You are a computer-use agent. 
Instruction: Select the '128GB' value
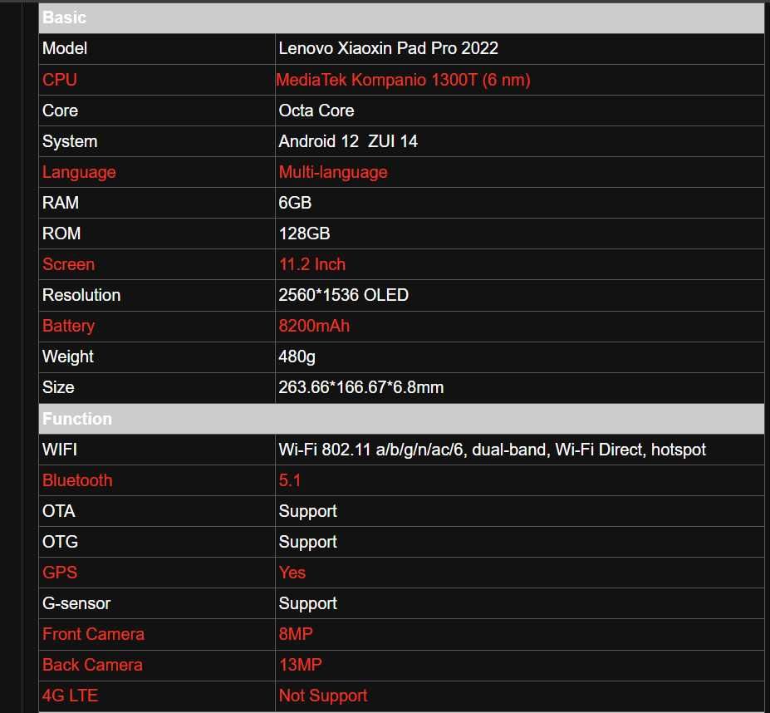[304, 234]
